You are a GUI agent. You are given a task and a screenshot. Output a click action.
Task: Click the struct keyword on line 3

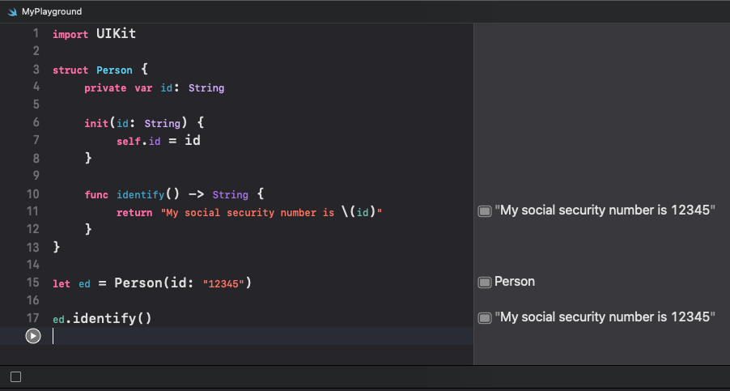70,70
